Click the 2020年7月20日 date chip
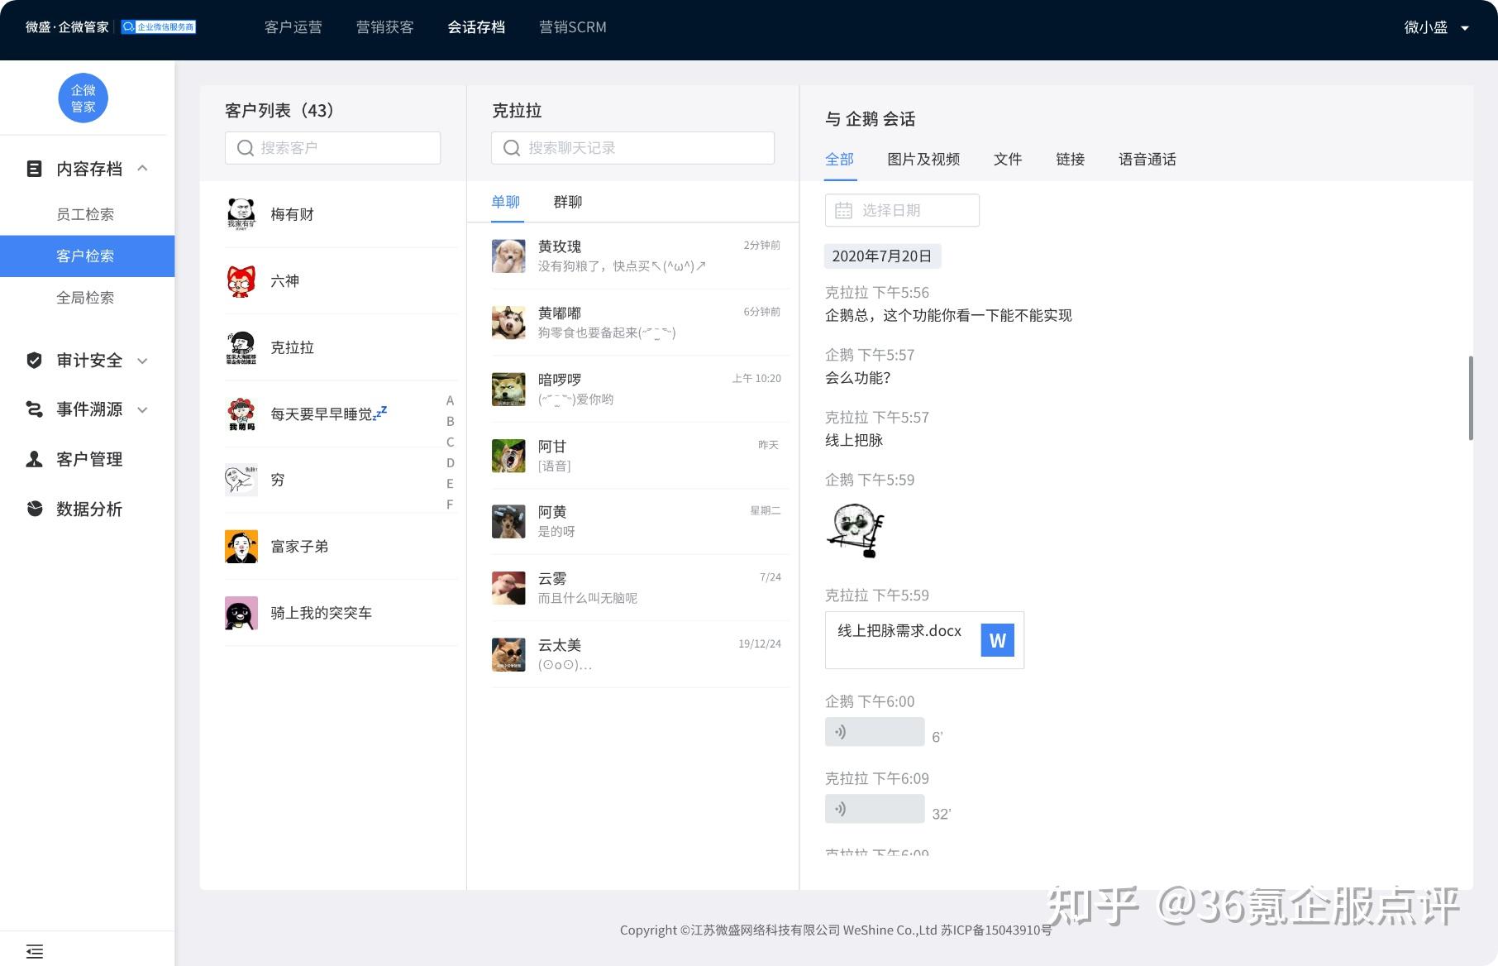This screenshot has height=966, width=1498. click(x=882, y=256)
